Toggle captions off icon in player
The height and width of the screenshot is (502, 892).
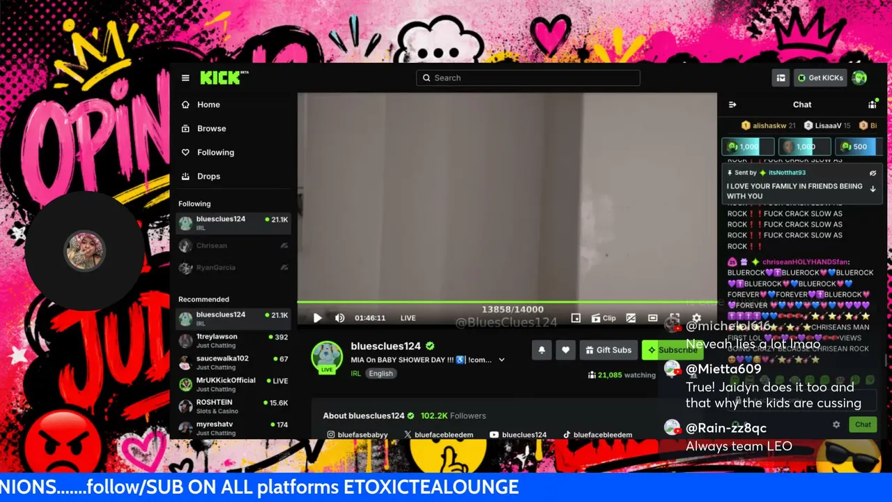pos(631,318)
